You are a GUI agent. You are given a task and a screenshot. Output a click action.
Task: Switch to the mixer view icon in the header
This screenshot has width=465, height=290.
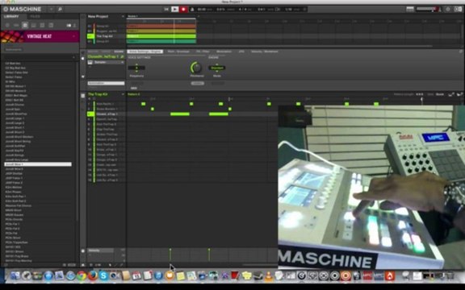point(410,9)
